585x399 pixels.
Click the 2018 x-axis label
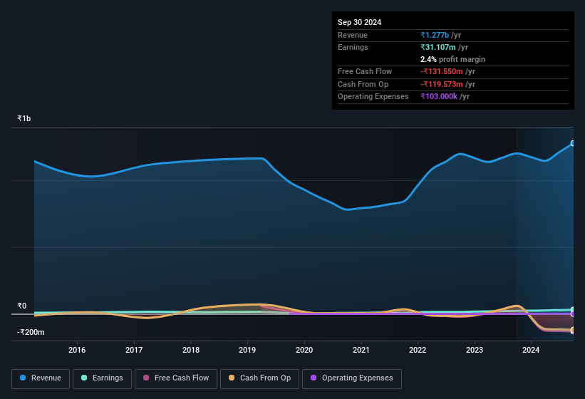191,350
